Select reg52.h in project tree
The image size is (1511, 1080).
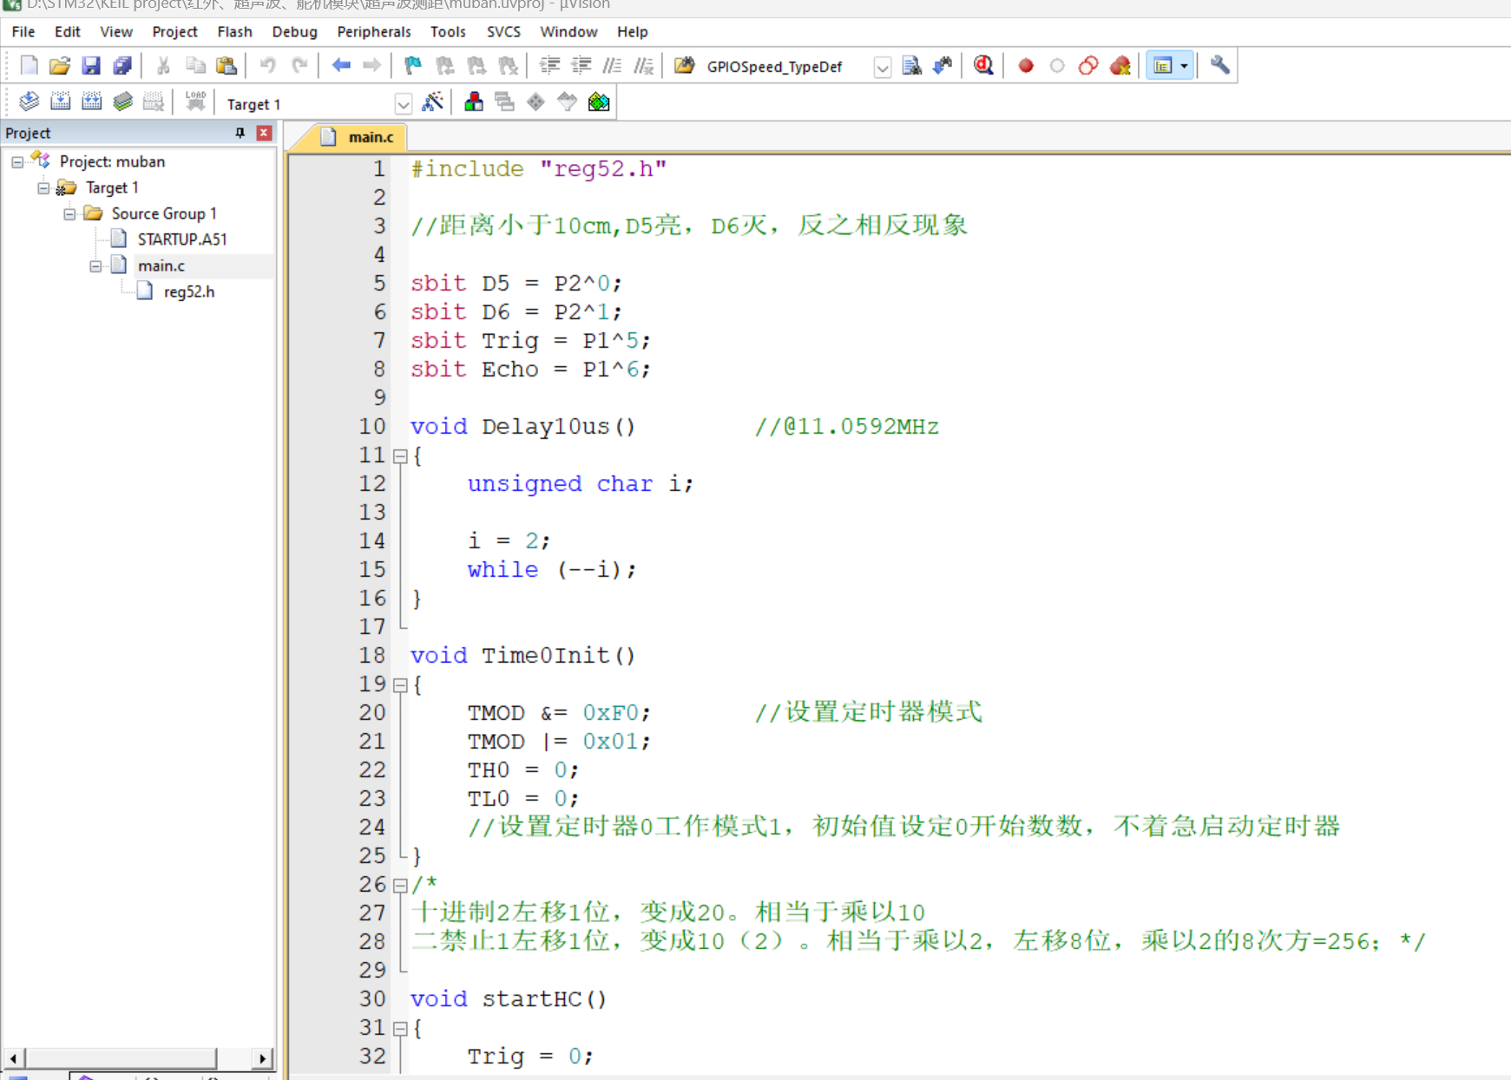point(189,292)
